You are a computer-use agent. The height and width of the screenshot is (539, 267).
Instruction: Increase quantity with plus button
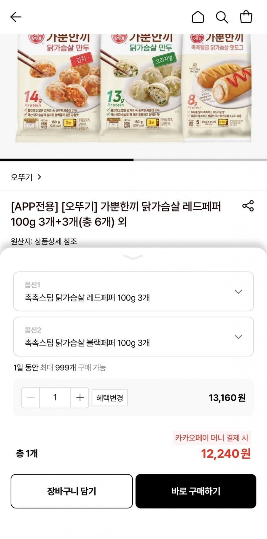click(80, 398)
